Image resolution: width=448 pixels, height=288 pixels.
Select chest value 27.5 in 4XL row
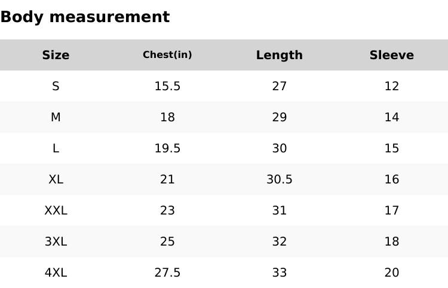coord(167,272)
